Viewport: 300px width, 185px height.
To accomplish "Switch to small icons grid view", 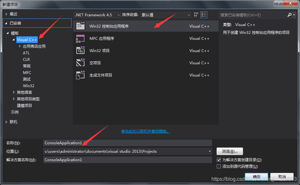I will (x=196, y=15).
